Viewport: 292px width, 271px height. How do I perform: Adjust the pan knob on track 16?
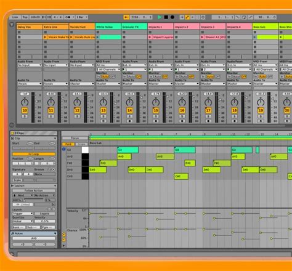(182, 102)
